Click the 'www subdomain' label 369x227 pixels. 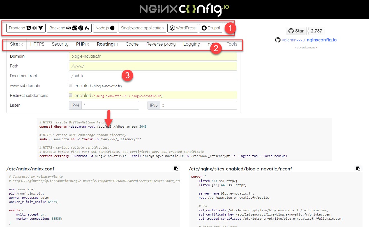coord(24,86)
